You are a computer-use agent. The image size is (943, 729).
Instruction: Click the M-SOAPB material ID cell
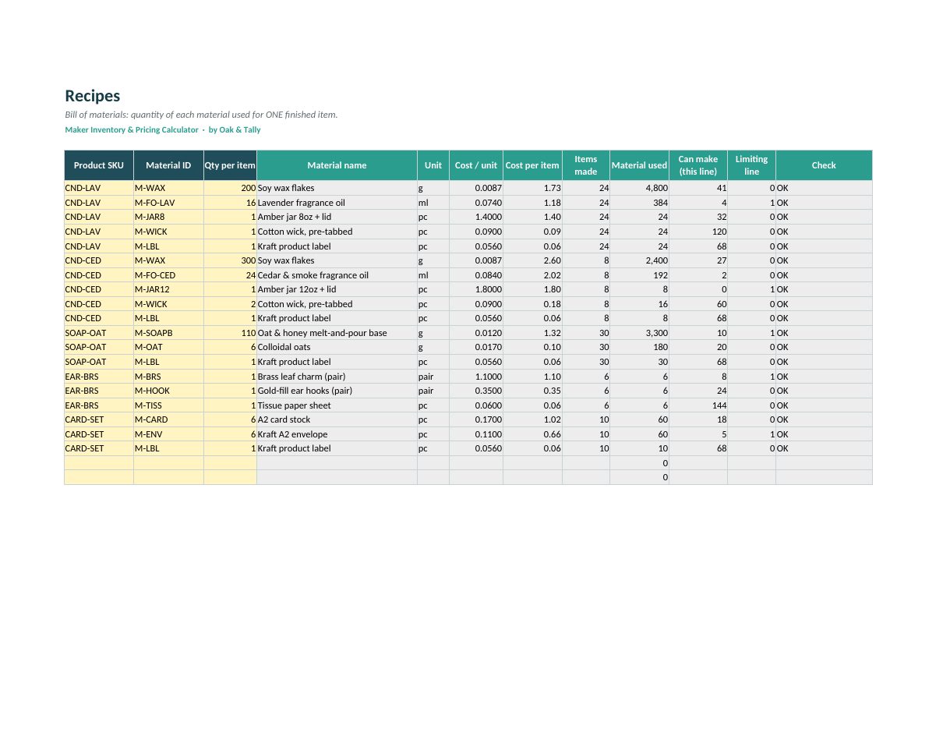click(168, 333)
